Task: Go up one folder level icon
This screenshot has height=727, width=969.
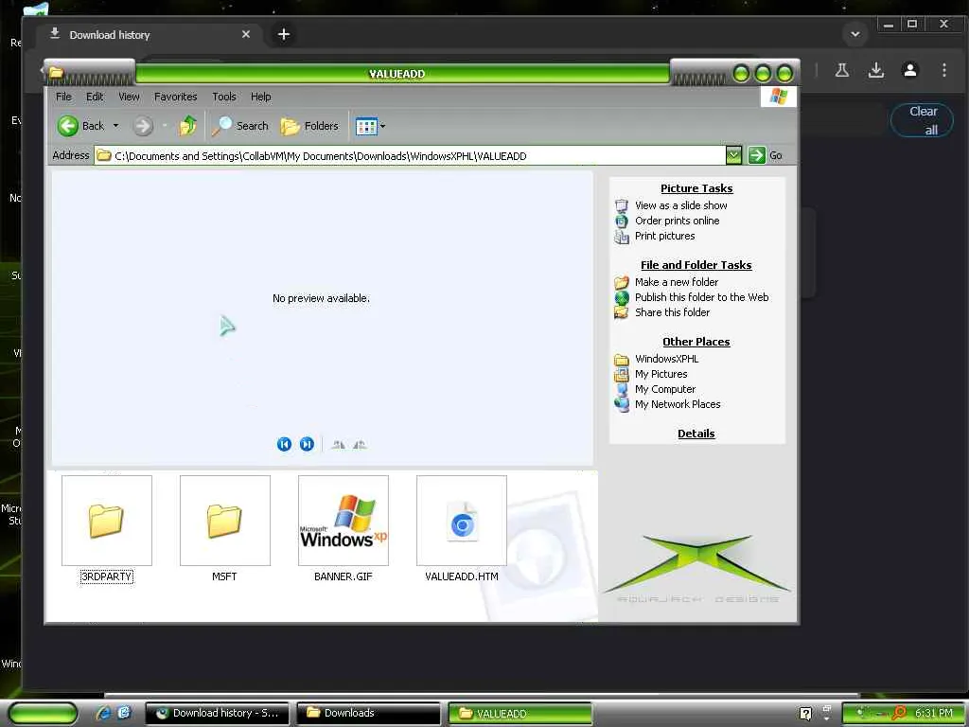Action: tap(188, 126)
